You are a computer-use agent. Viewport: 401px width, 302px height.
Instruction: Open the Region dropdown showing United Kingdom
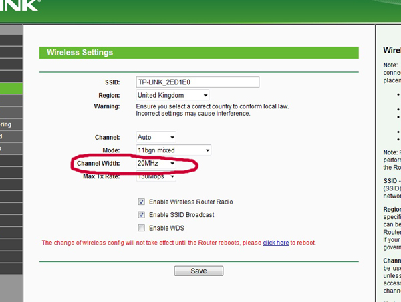pyautogui.click(x=172, y=95)
